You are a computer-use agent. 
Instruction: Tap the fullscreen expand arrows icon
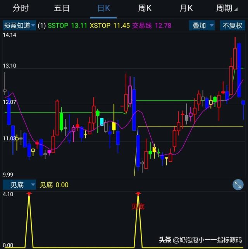click(x=238, y=185)
